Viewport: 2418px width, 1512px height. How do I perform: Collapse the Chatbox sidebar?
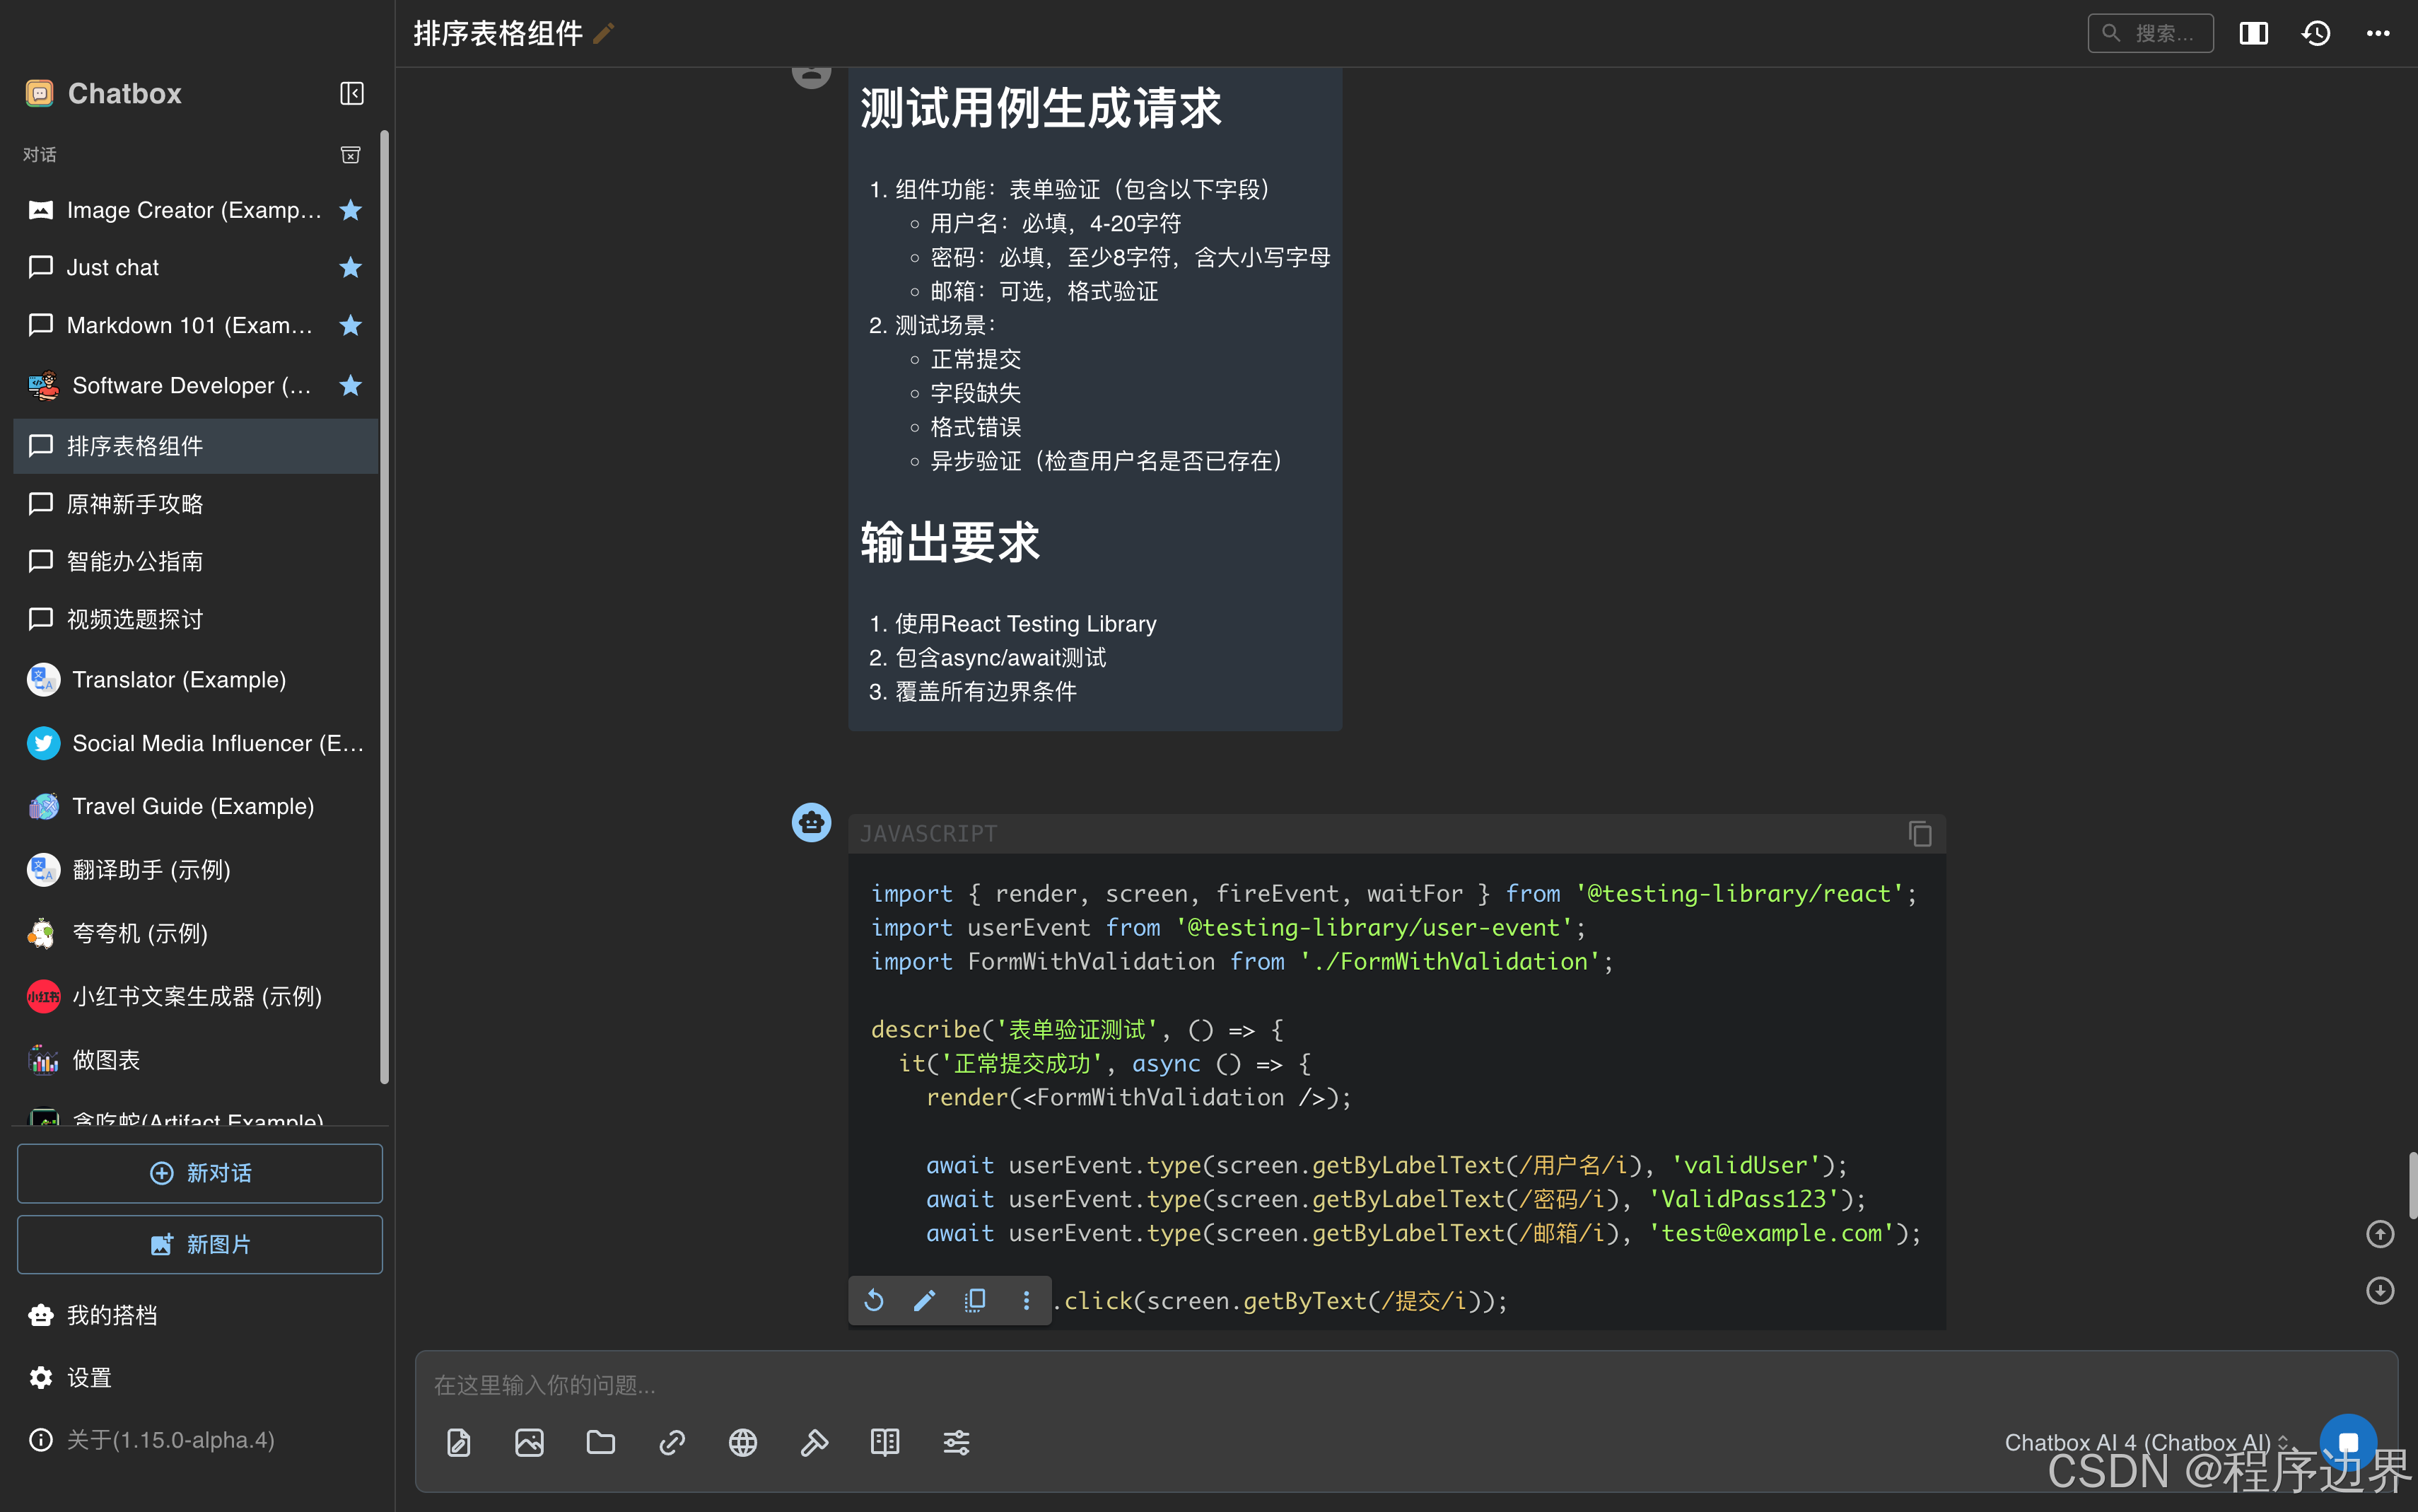coord(351,93)
